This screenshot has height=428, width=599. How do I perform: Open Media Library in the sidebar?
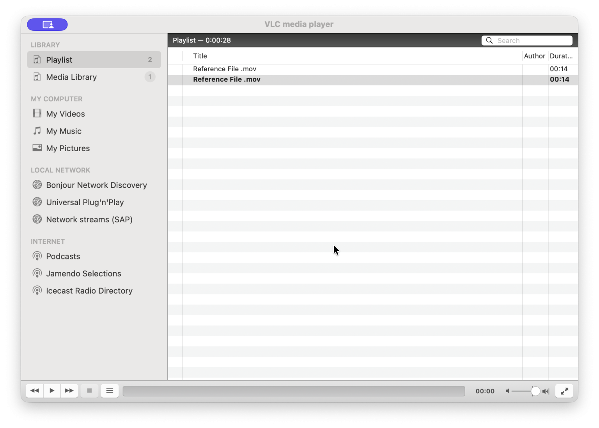[94, 77]
